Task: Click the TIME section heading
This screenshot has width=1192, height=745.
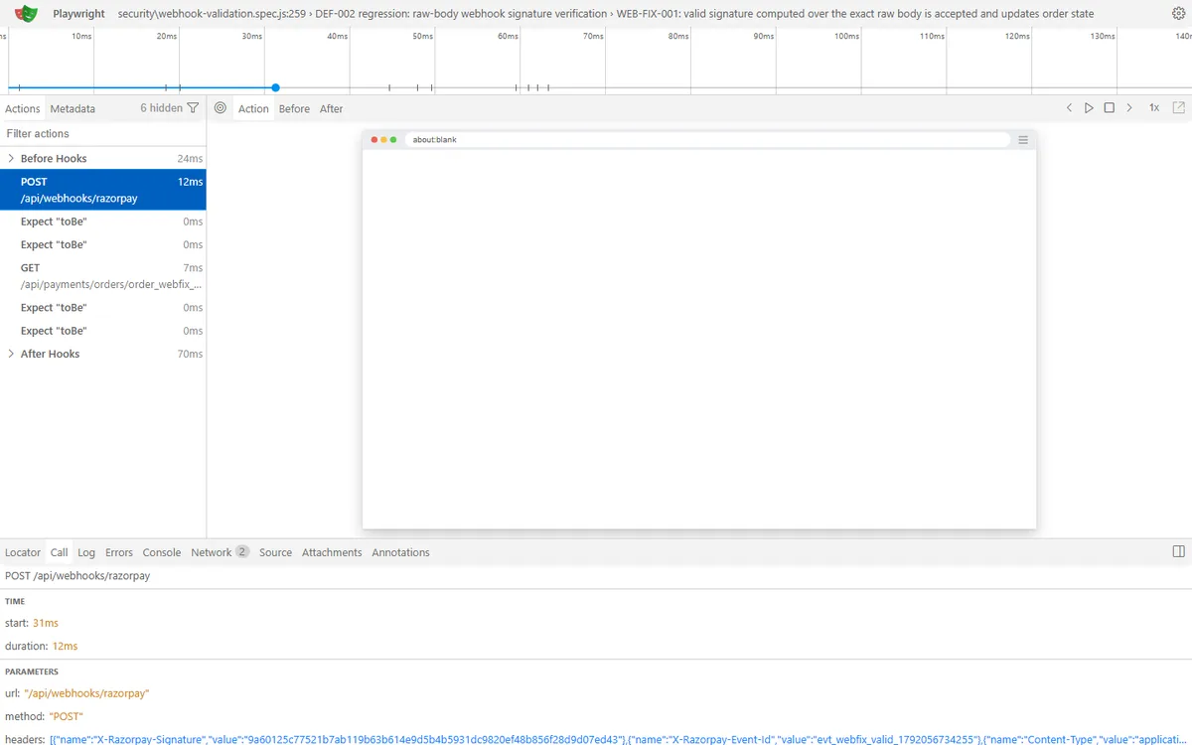Action: tap(15, 601)
